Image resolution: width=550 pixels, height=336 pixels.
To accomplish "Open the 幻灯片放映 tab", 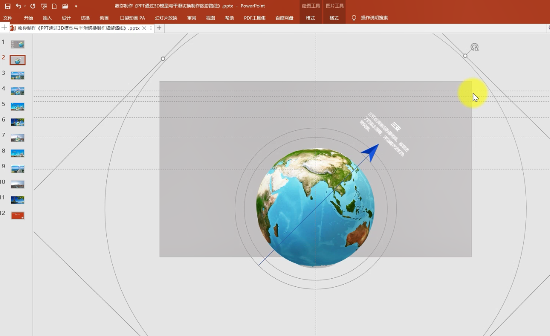I will click(166, 18).
